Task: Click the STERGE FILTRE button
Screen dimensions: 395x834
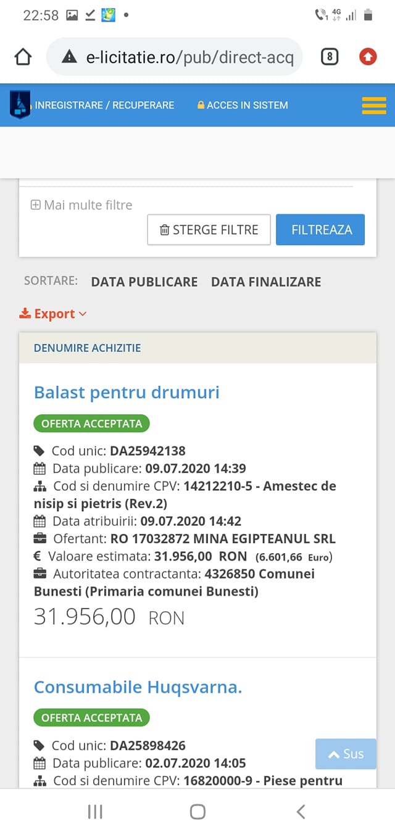Action: tap(209, 230)
